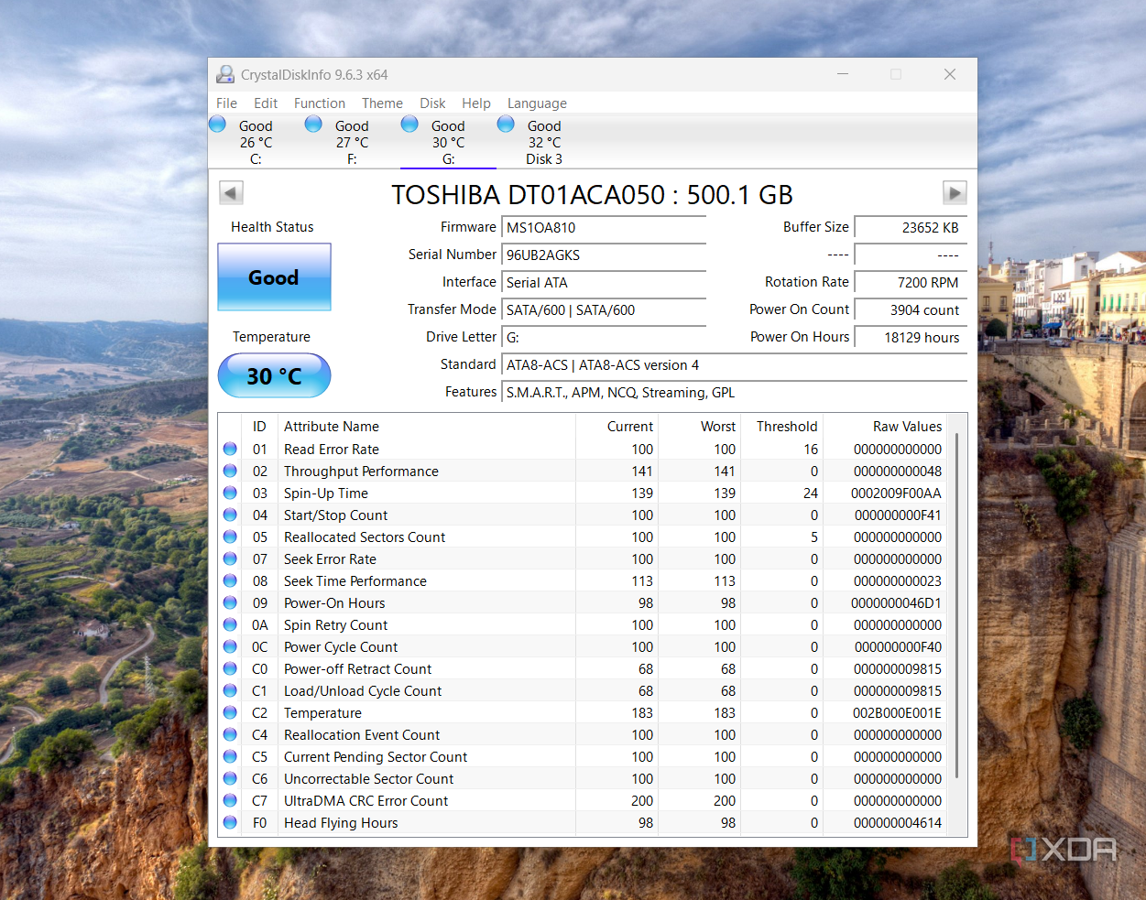Click the Transfer Mode field SATA/600
Viewport: 1146px width, 900px height.
point(605,309)
